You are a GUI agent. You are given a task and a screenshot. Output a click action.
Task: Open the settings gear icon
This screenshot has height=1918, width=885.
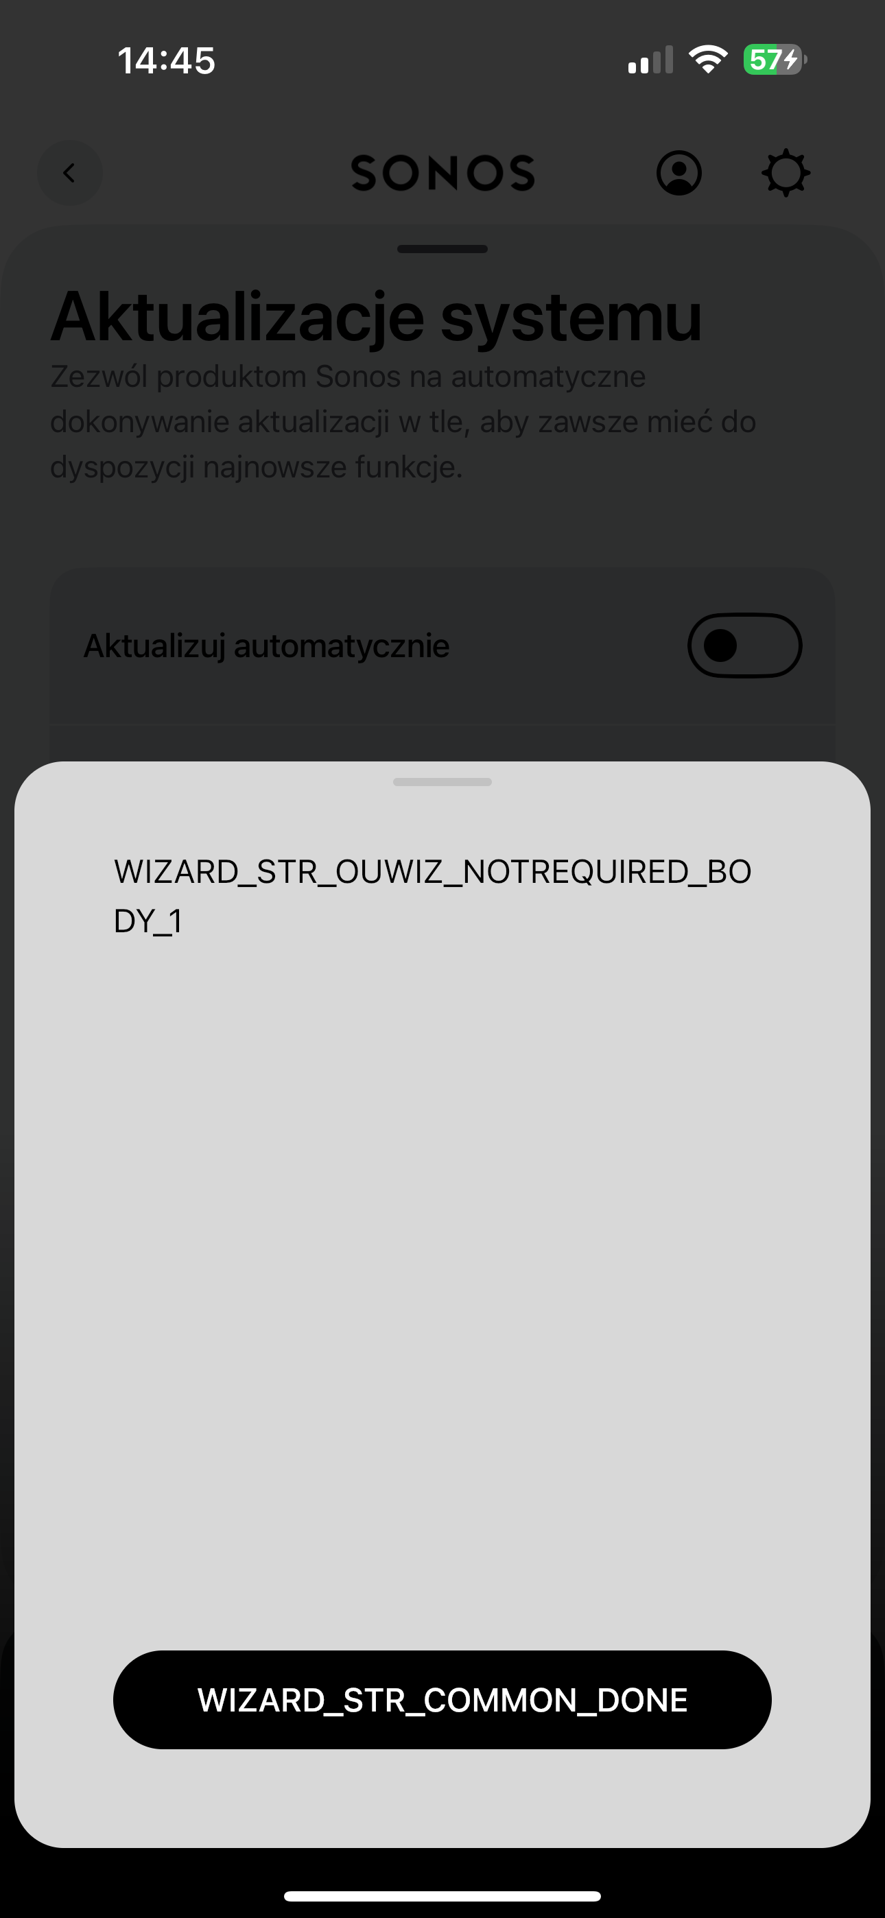(x=786, y=173)
